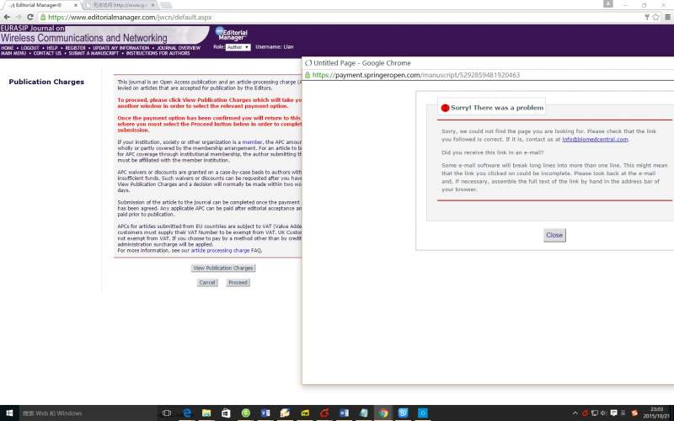Viewport: 674px width, 421px height.
Task: Click the Windows taskbar search box
Action: pos(88,413)
